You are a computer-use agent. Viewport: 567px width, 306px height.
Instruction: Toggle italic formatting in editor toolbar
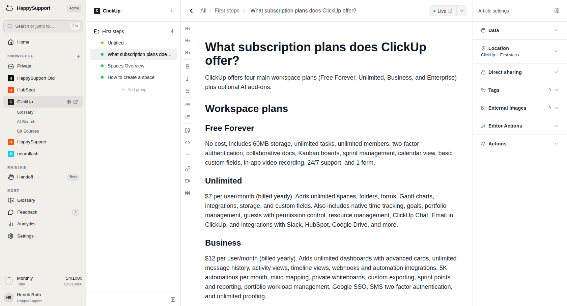(x=188, y=79)
